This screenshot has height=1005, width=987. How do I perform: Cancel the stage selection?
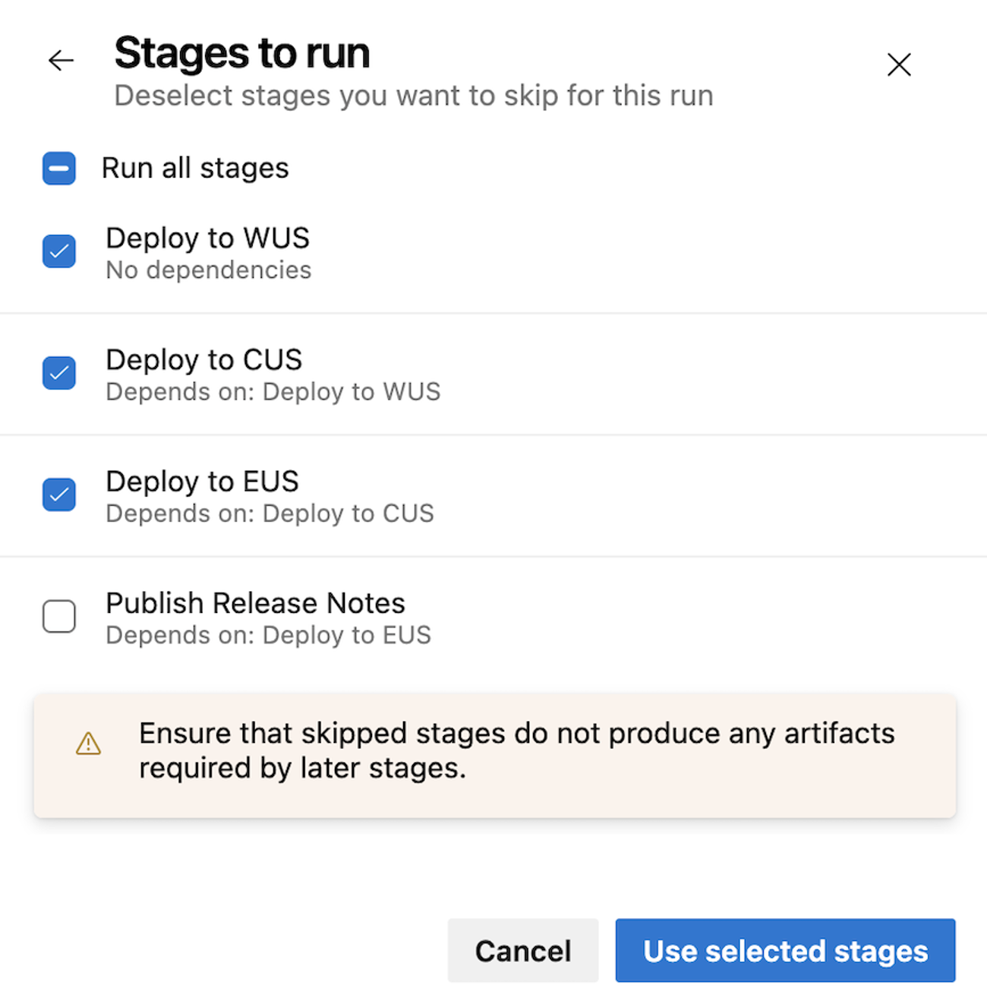tap(522, 950)
